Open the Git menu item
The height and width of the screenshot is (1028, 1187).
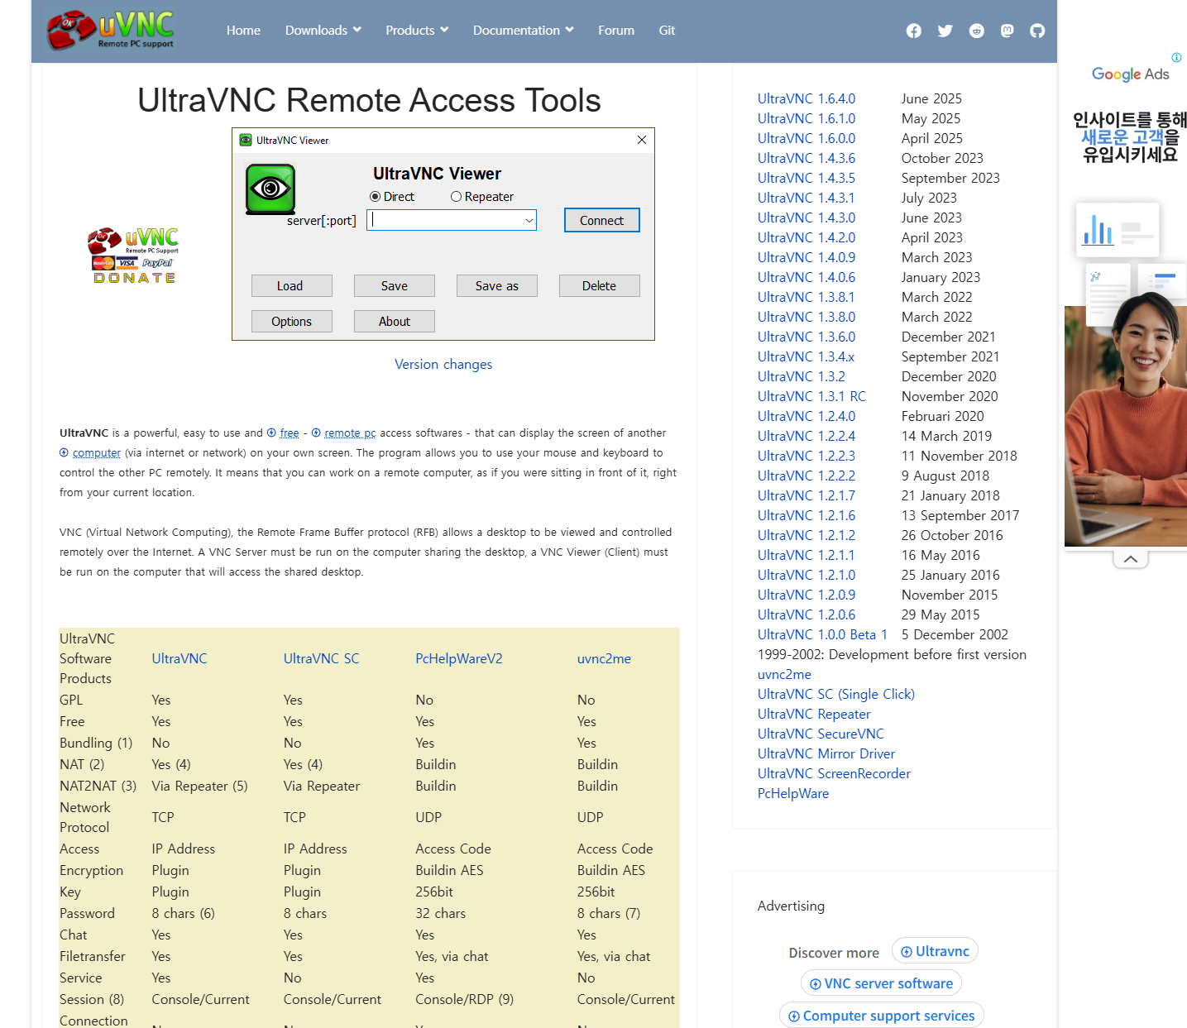pyautogui.click(x=667, y=30)
